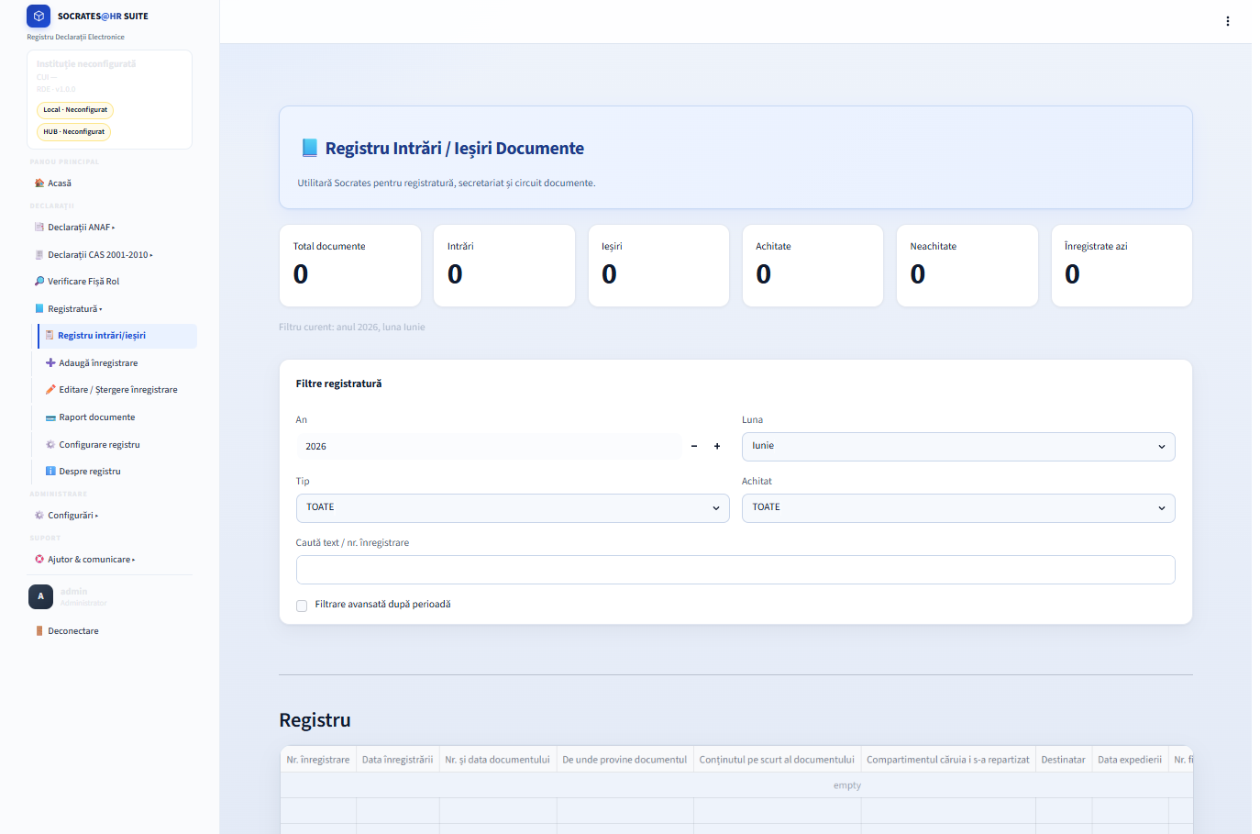Viewport: 1260px width, 834px height.
Task: Click the Registru intrări/ieșiri sidebar icon
Action: pyautogui.click(x=50, y=336)
